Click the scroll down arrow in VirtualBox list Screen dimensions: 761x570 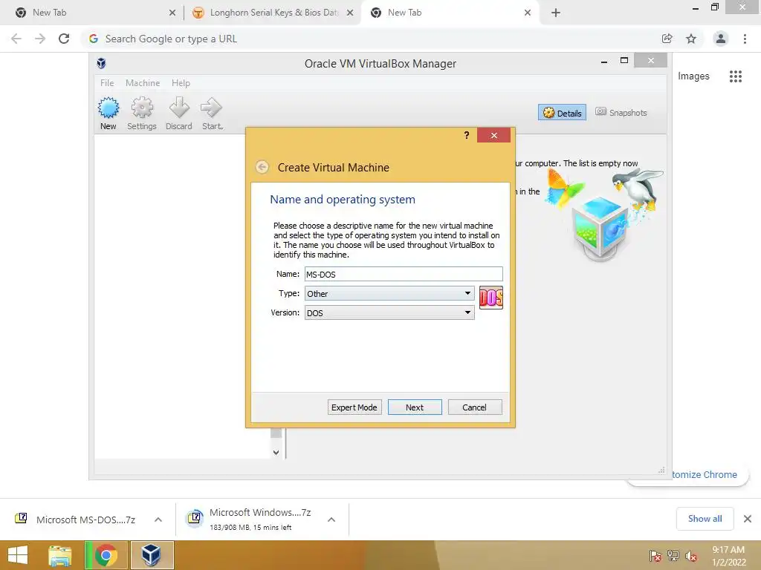(x=276, y=452)
